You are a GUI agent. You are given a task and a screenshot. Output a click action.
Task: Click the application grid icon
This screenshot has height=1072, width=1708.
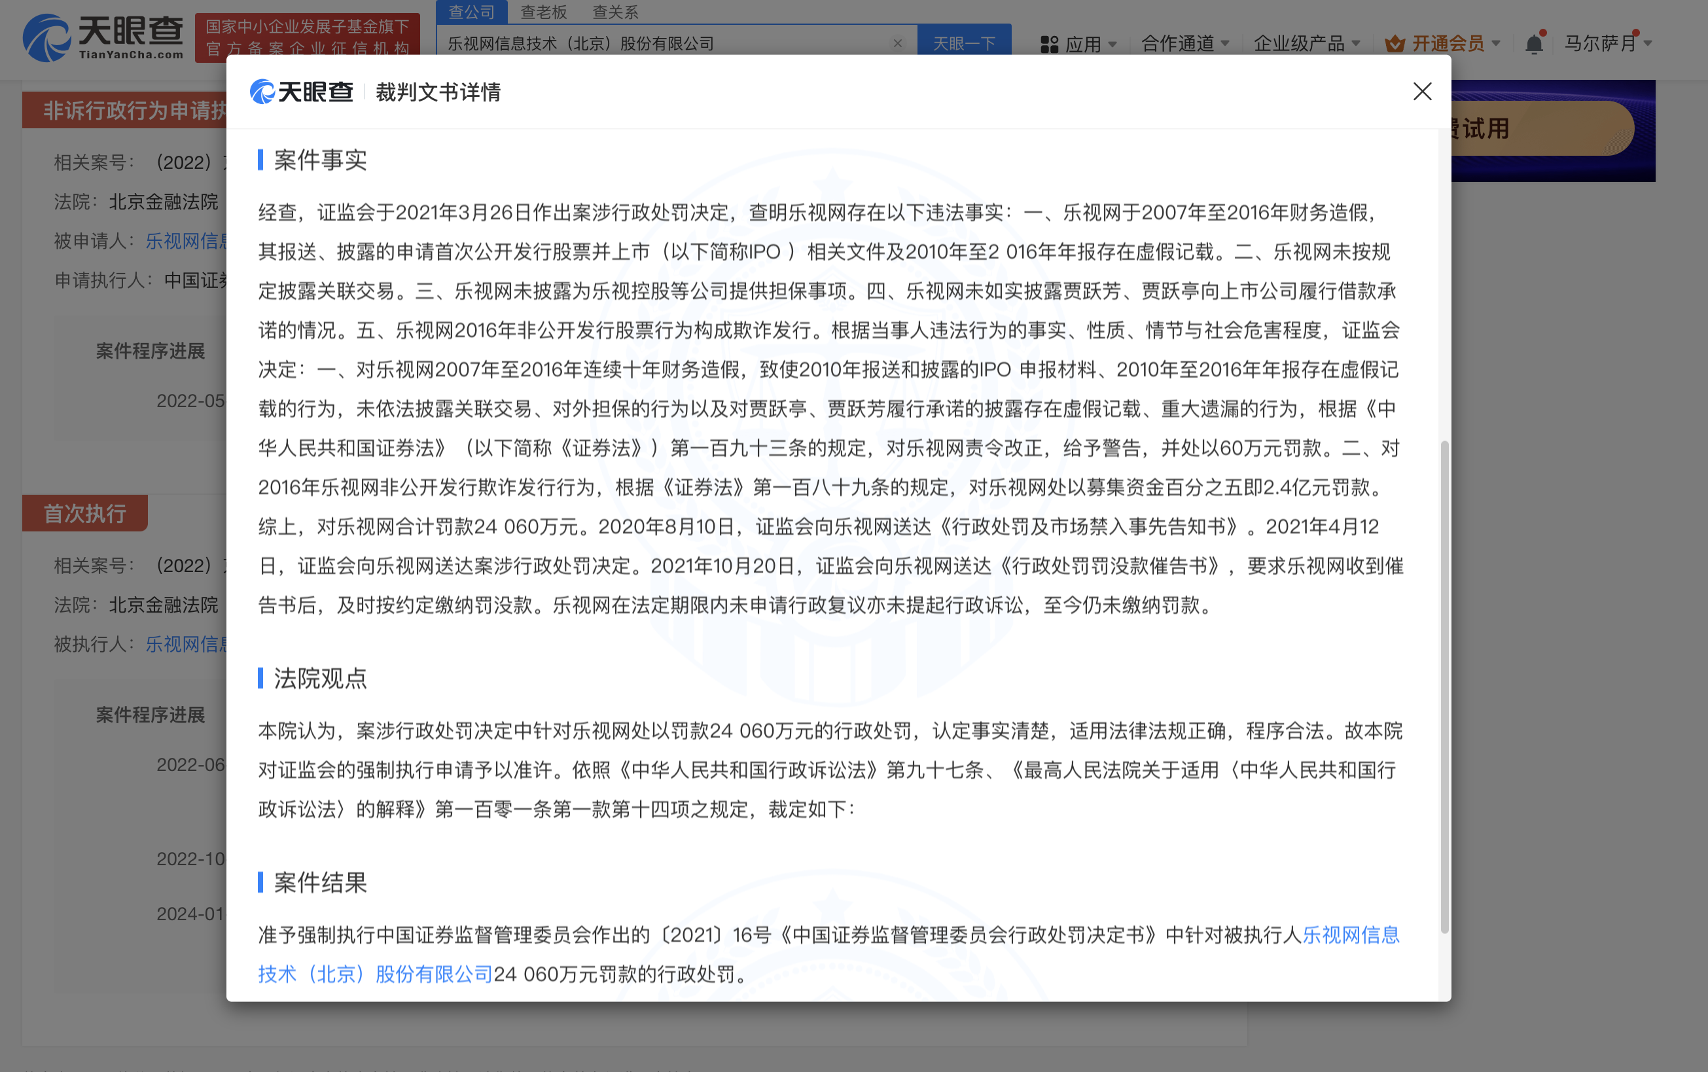pos(1049,45)
